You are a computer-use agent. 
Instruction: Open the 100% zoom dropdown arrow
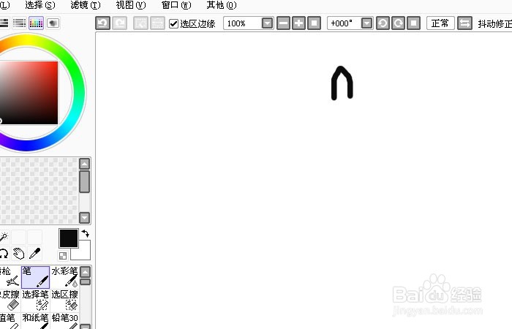point(267,23)
